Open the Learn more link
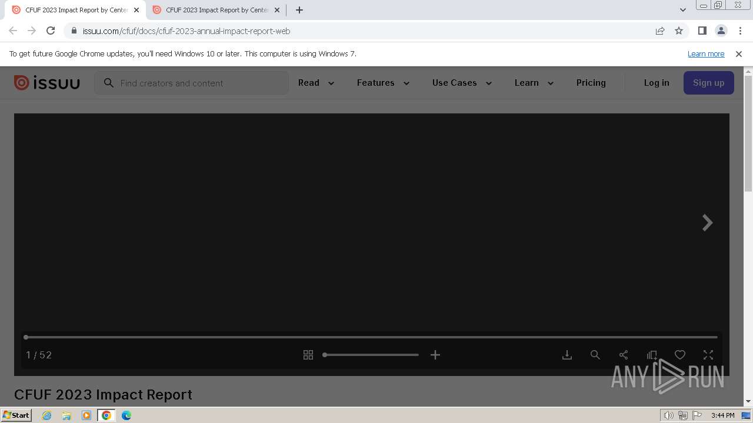 click(x=706, y=53)
